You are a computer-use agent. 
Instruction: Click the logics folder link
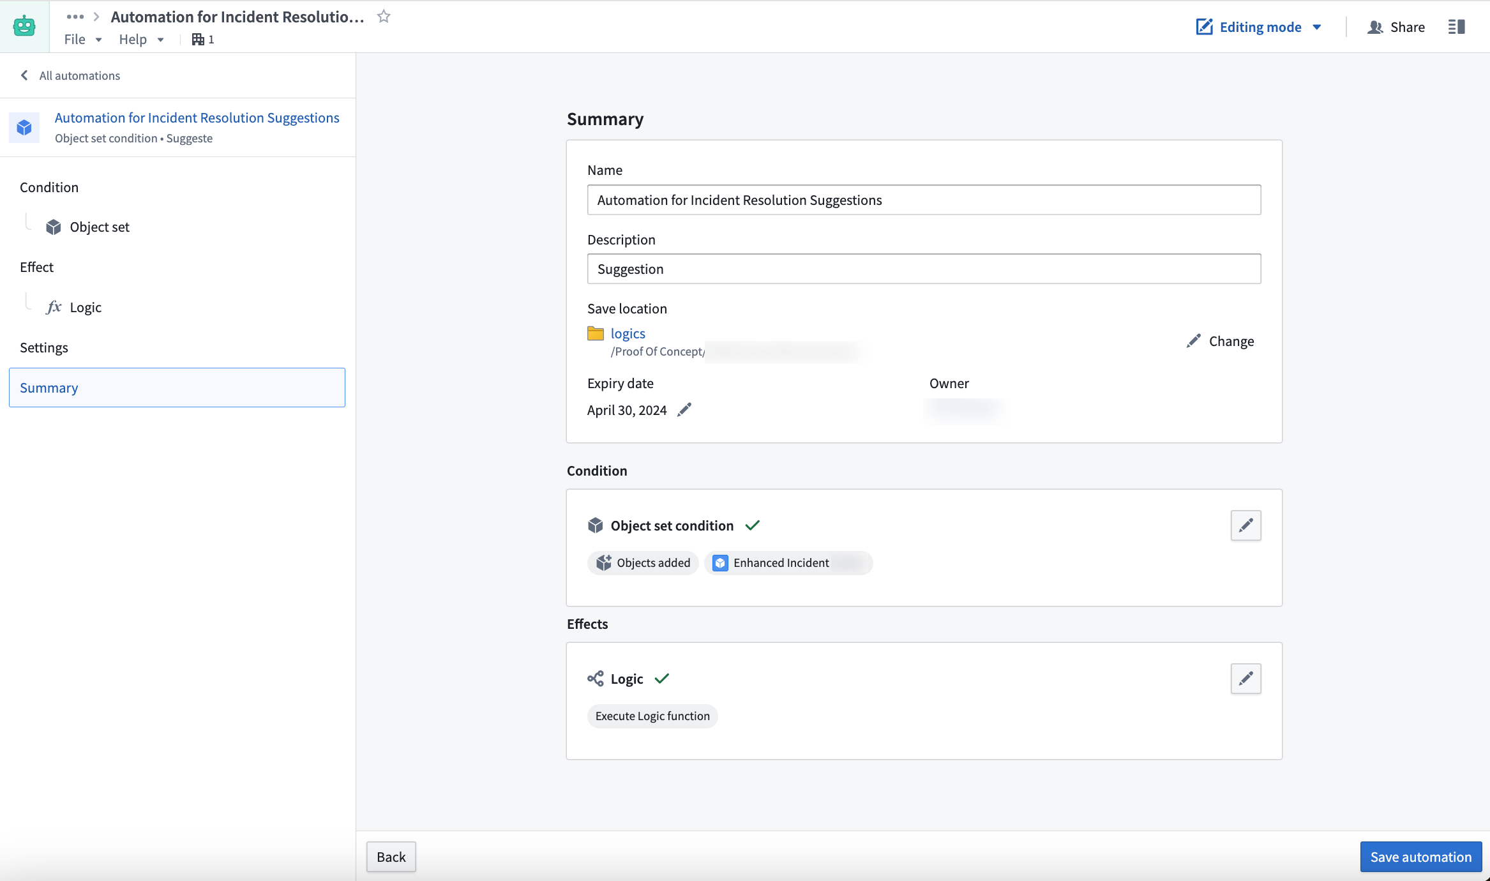(x=627, y=333)
